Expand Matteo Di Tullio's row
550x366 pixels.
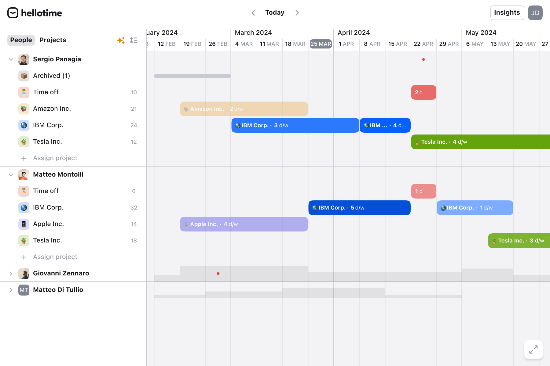11,290
